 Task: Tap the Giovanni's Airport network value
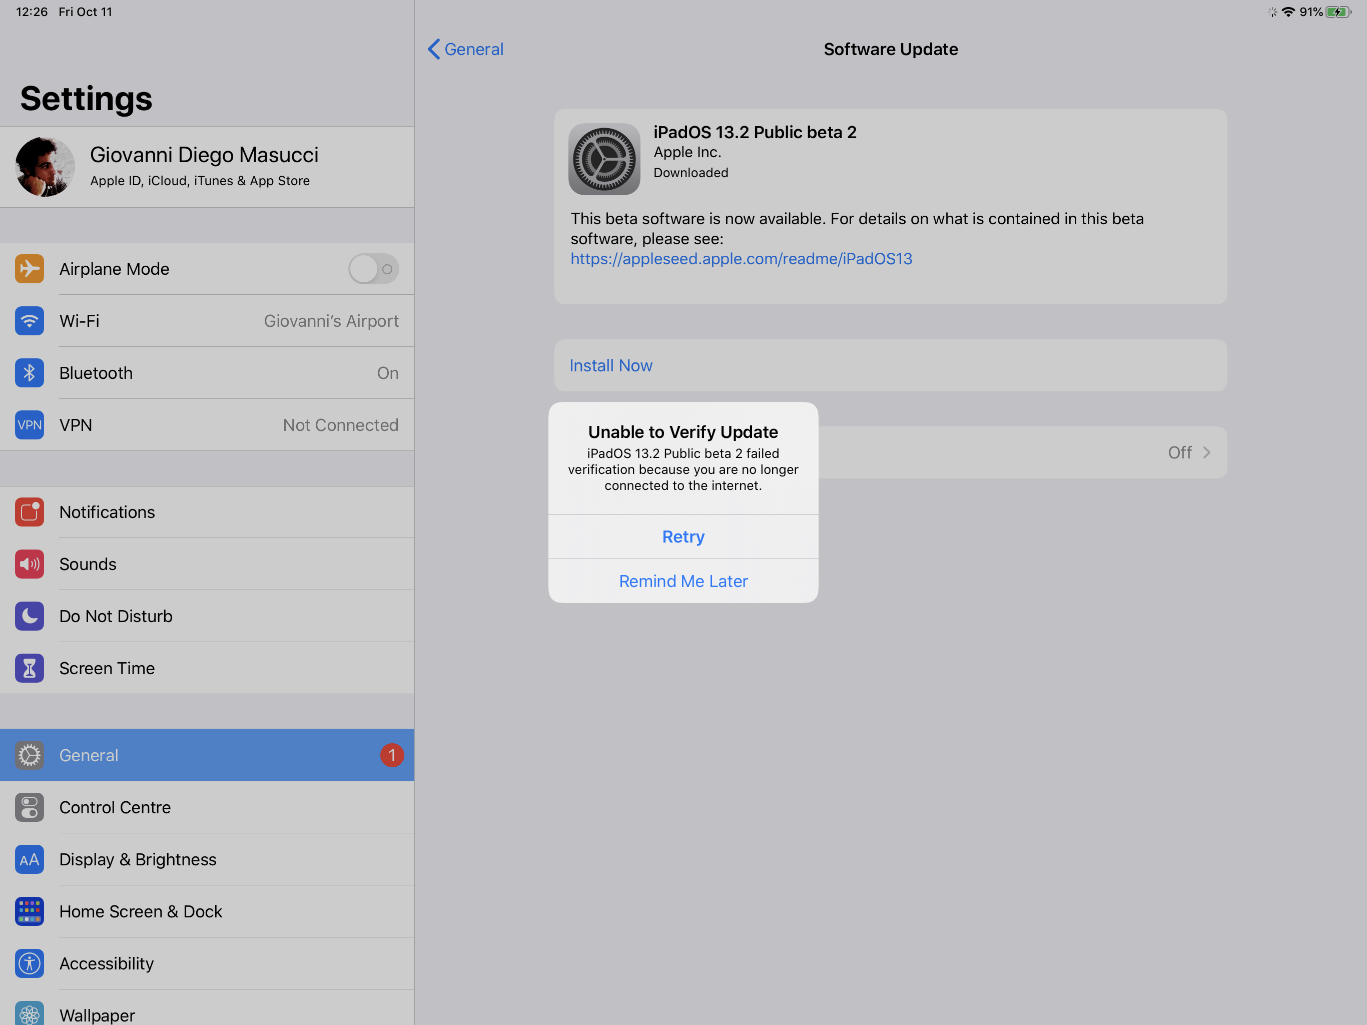(331, 321)
